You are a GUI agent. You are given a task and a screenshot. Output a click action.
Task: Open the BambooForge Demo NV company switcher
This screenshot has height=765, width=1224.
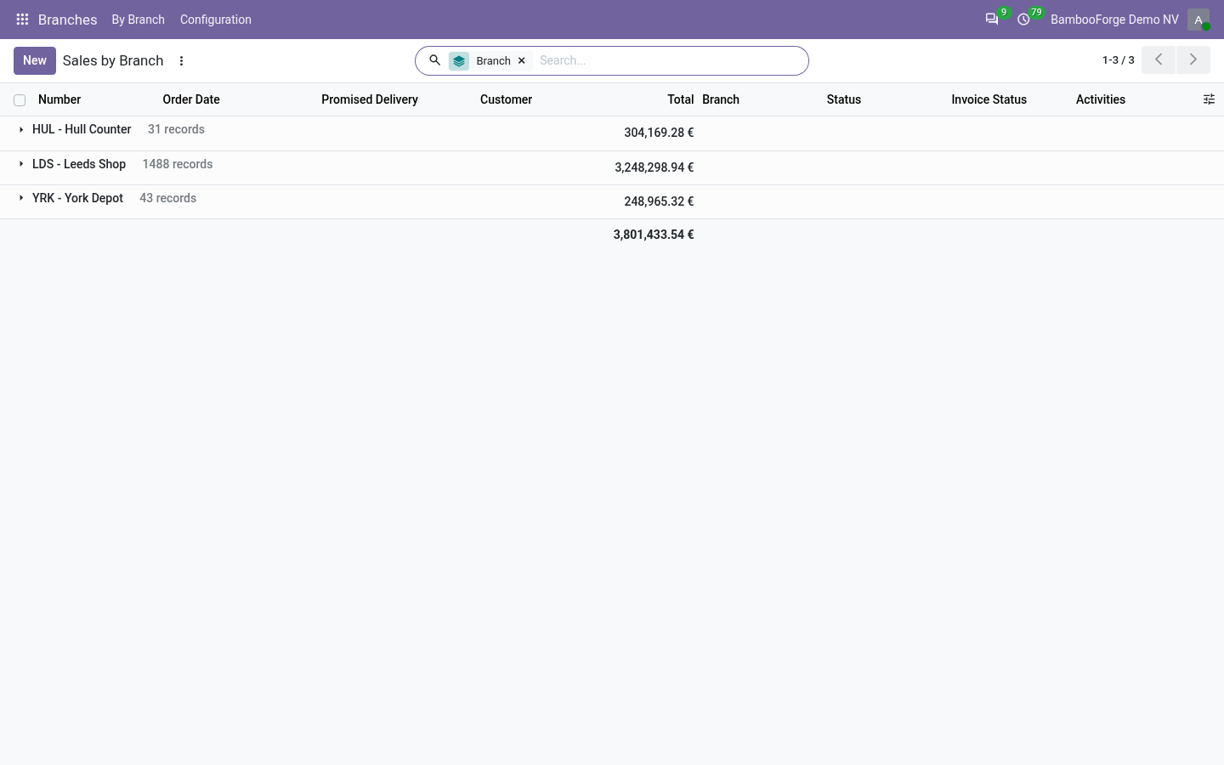(x=1114, y=20)
